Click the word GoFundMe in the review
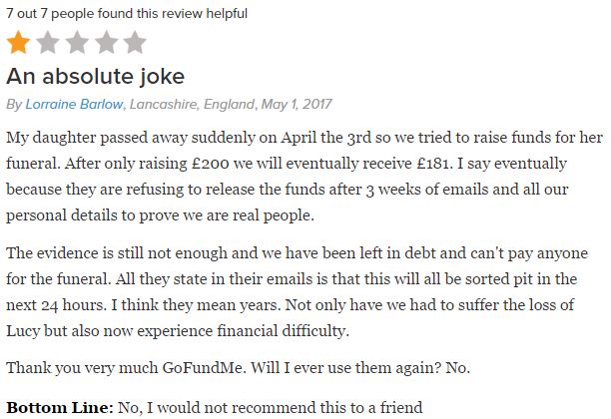Viewport: 611px width, 419px height. pos(204,367)
